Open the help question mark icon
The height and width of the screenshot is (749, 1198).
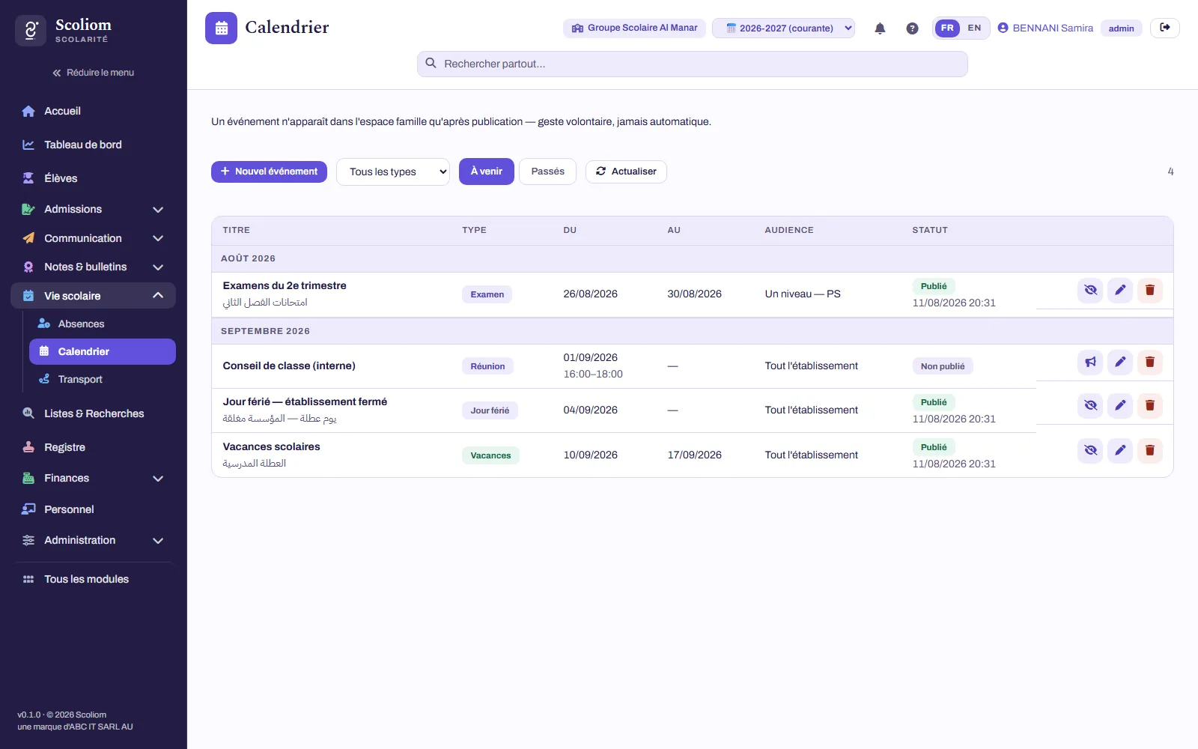[x=912, y=28]
